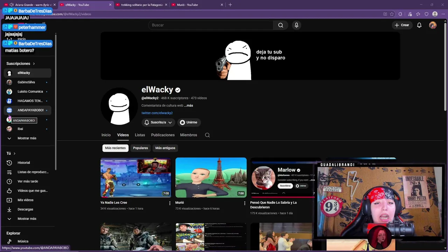Click the Crear button
Viewport: 448px width, 252px height.
(x=402, y=25)
